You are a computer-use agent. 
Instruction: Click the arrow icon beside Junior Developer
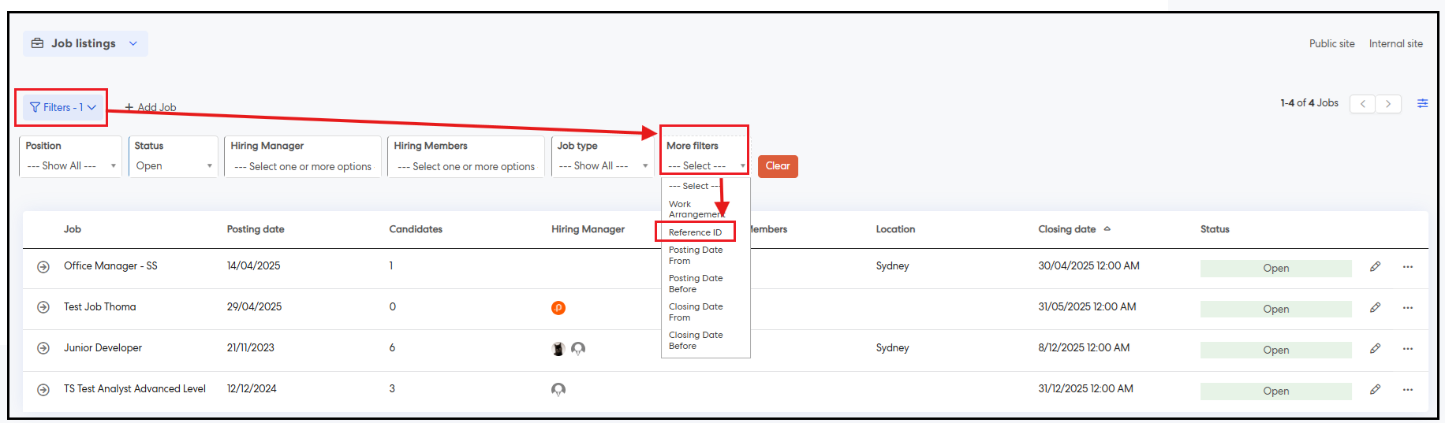click(x=43, y=348)
